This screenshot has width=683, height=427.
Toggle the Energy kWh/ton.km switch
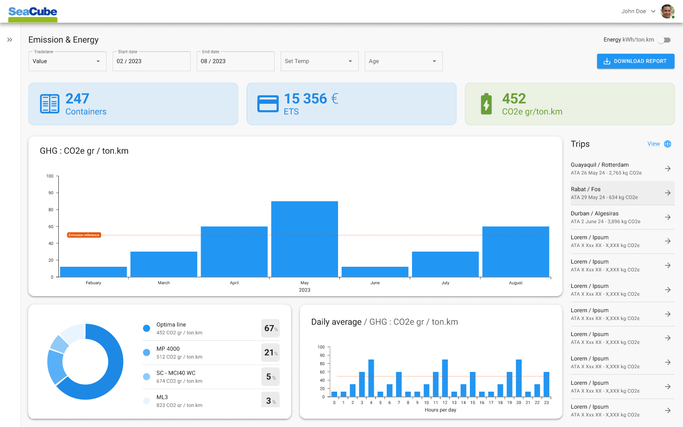pos(664,40)
